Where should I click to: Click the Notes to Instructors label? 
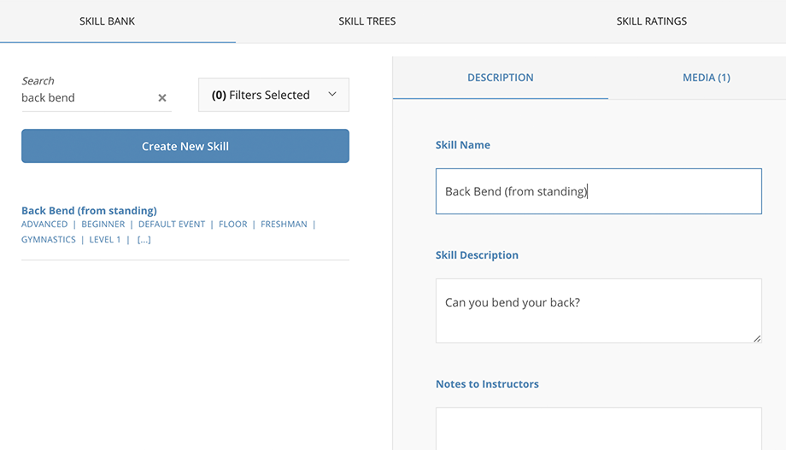point(487,384)
